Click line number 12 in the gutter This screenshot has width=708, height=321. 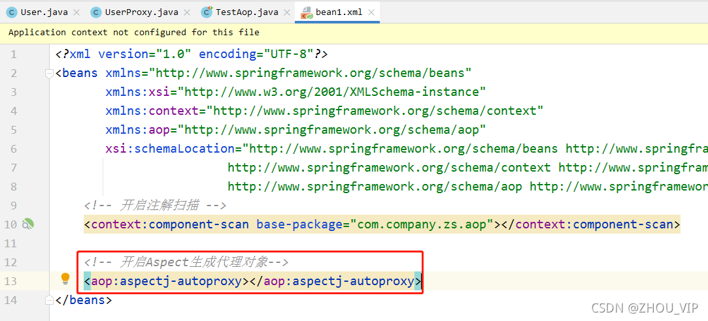(10, 262)
